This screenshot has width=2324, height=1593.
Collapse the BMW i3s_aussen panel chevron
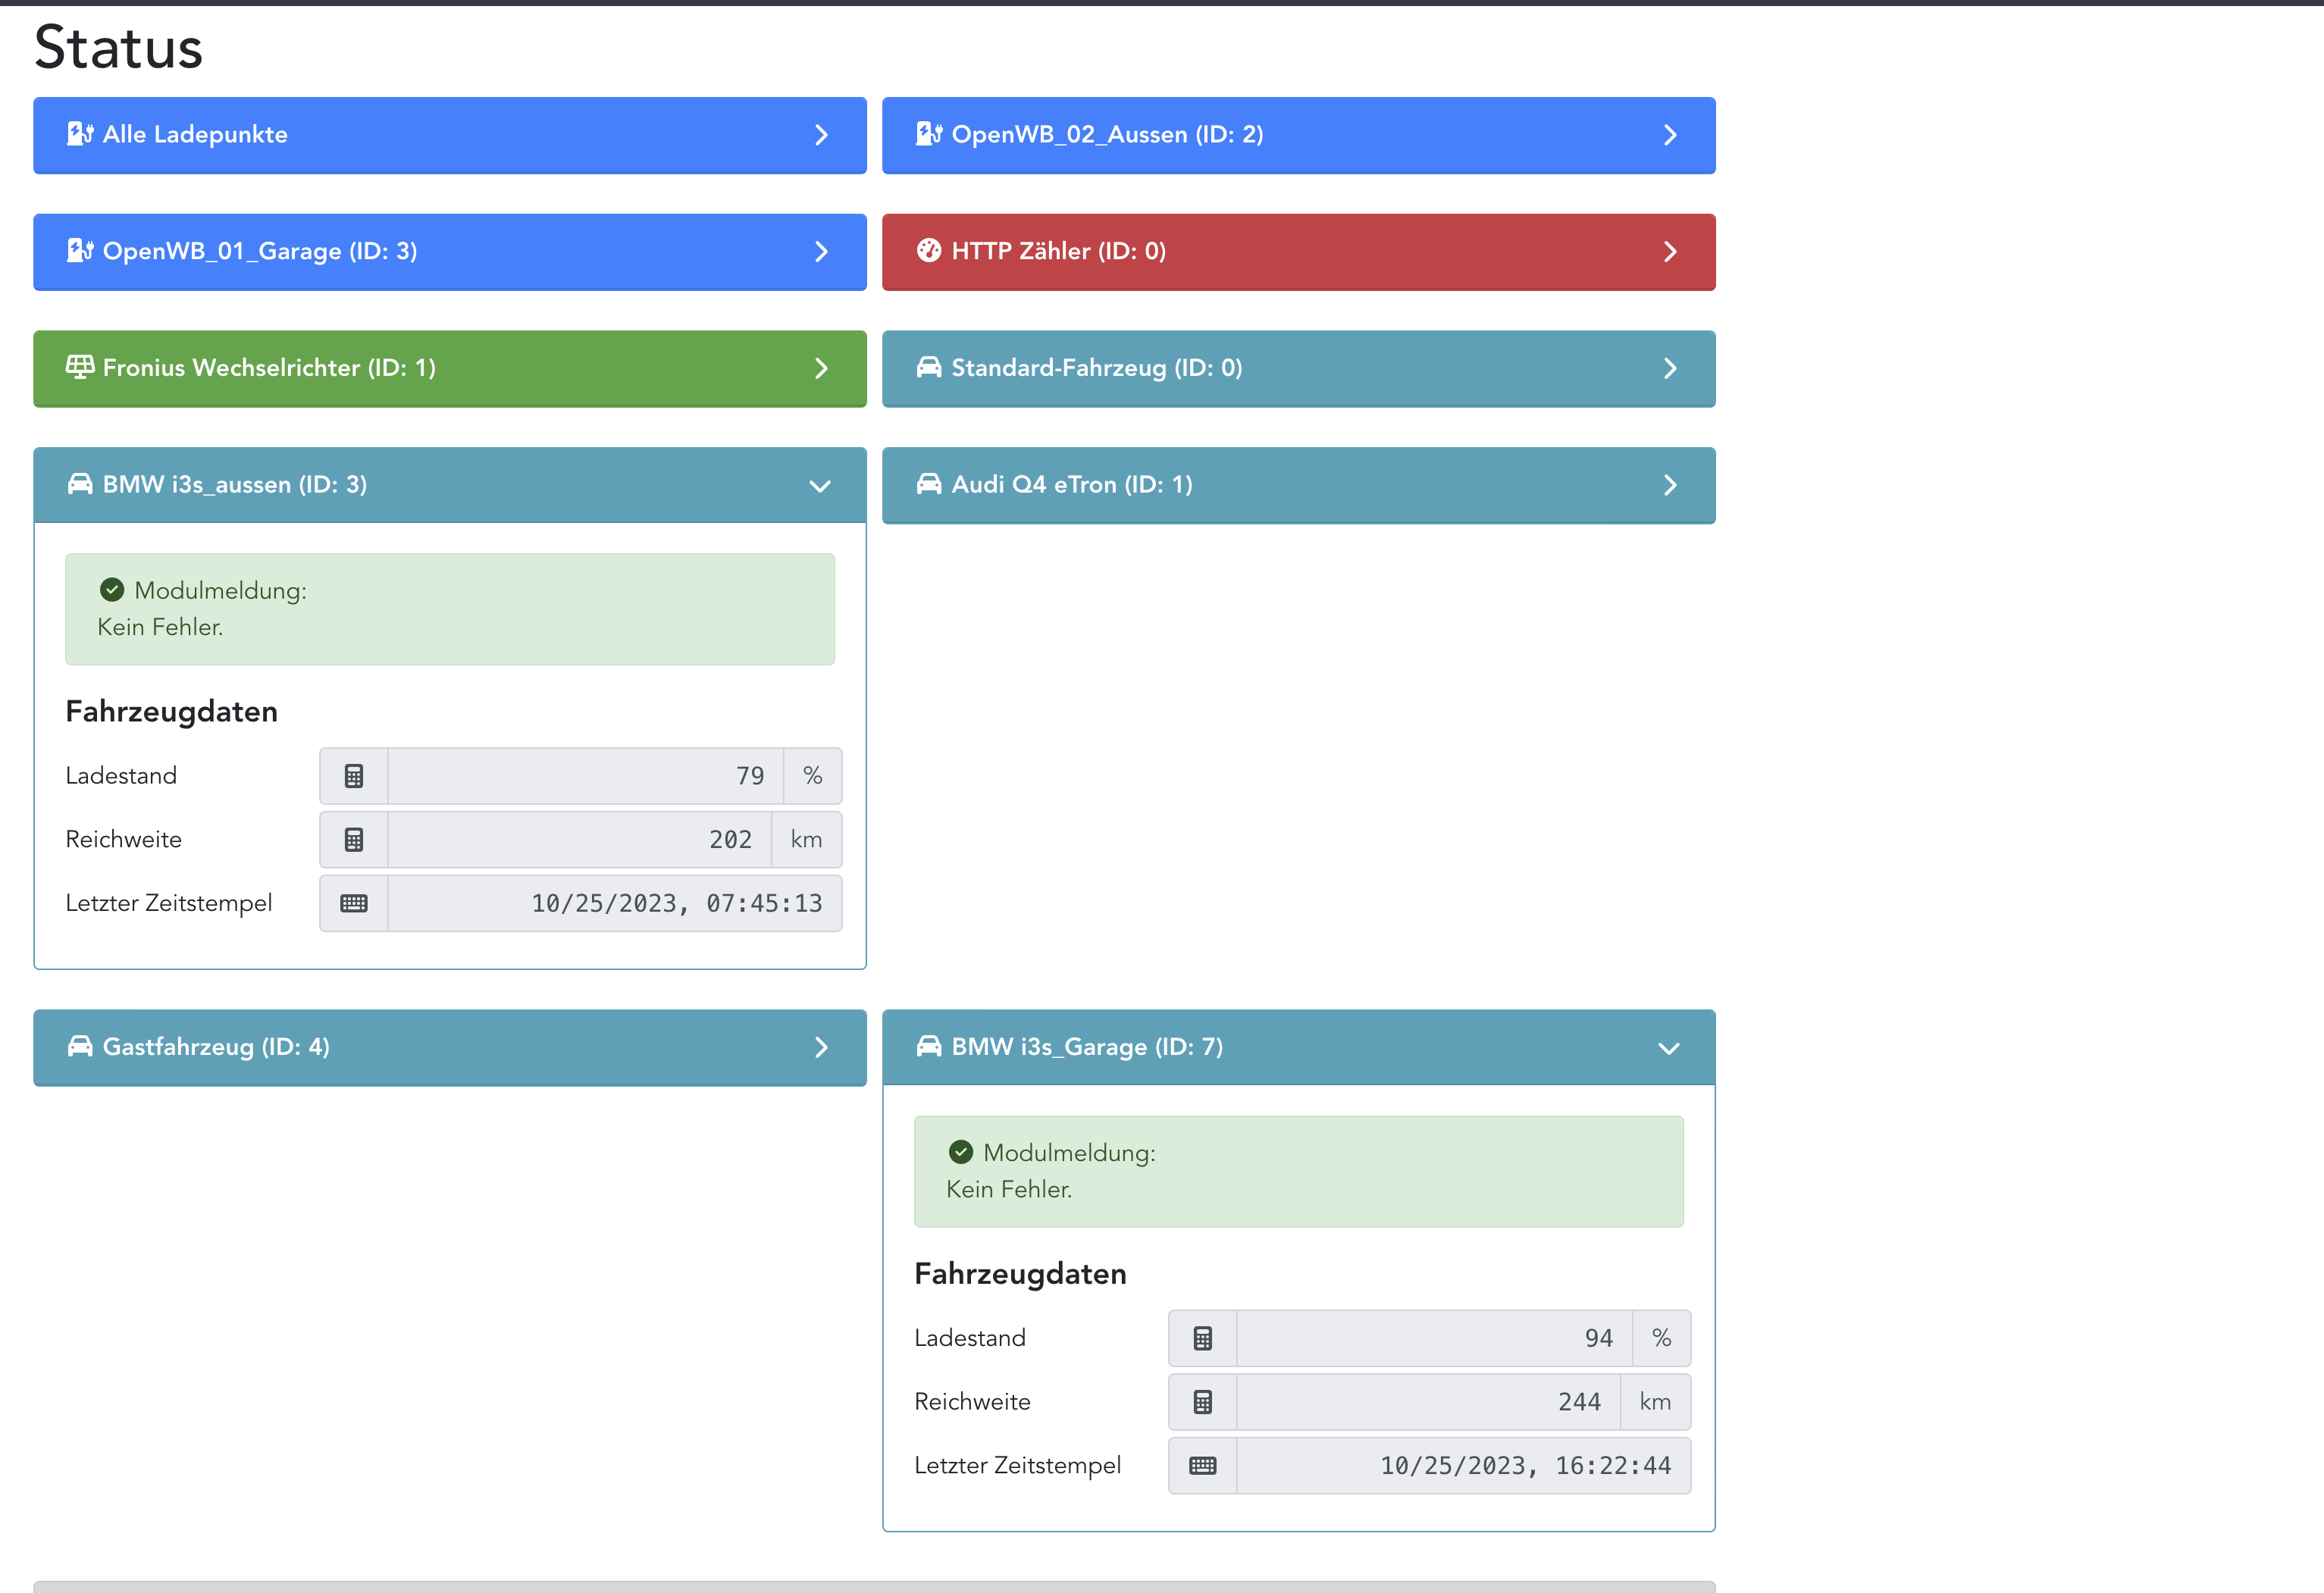pyautogui.click(x=820, y=486)
